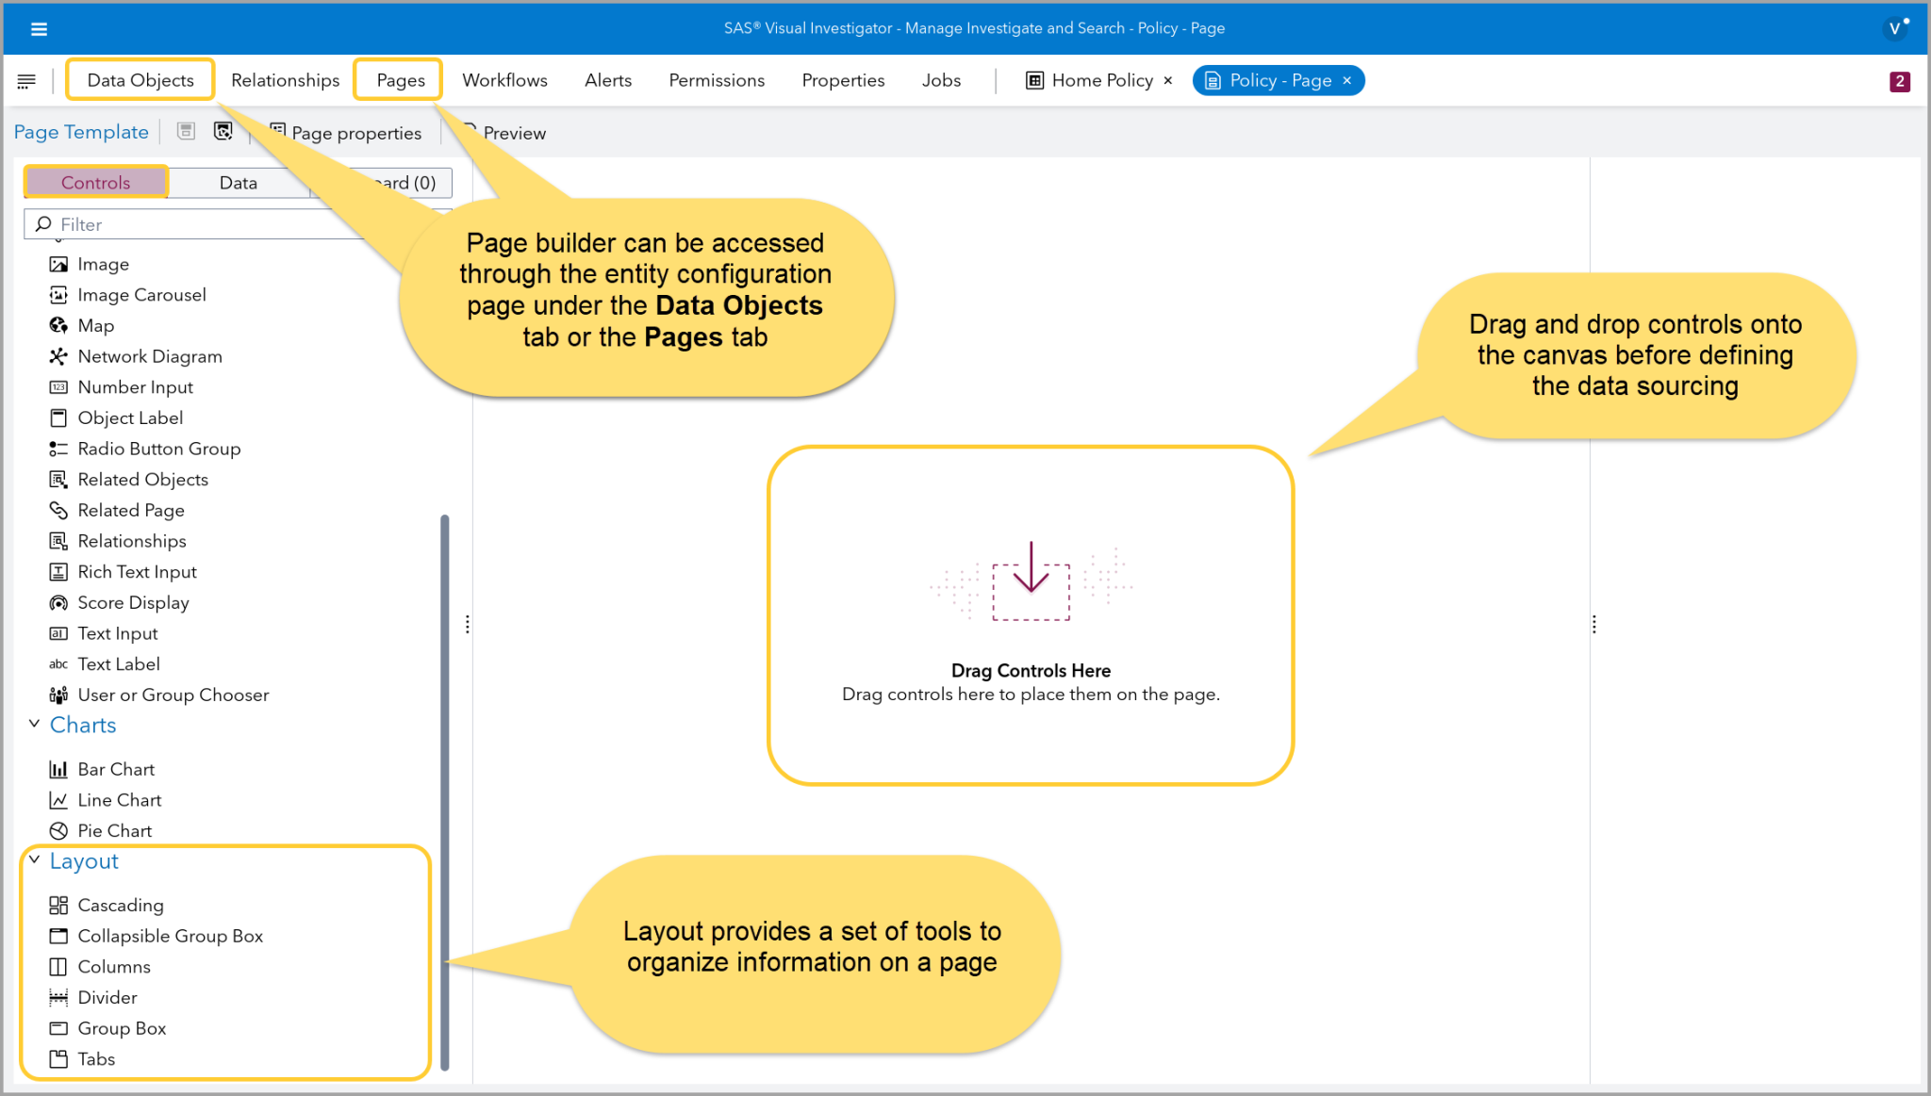This screenshot has width=1931, height=1096.
Task: Click the notifications badge showing 2
Action: coord(1899,81)
